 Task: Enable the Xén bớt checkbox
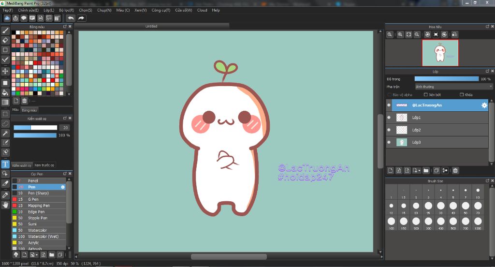[x=426, y=95]
